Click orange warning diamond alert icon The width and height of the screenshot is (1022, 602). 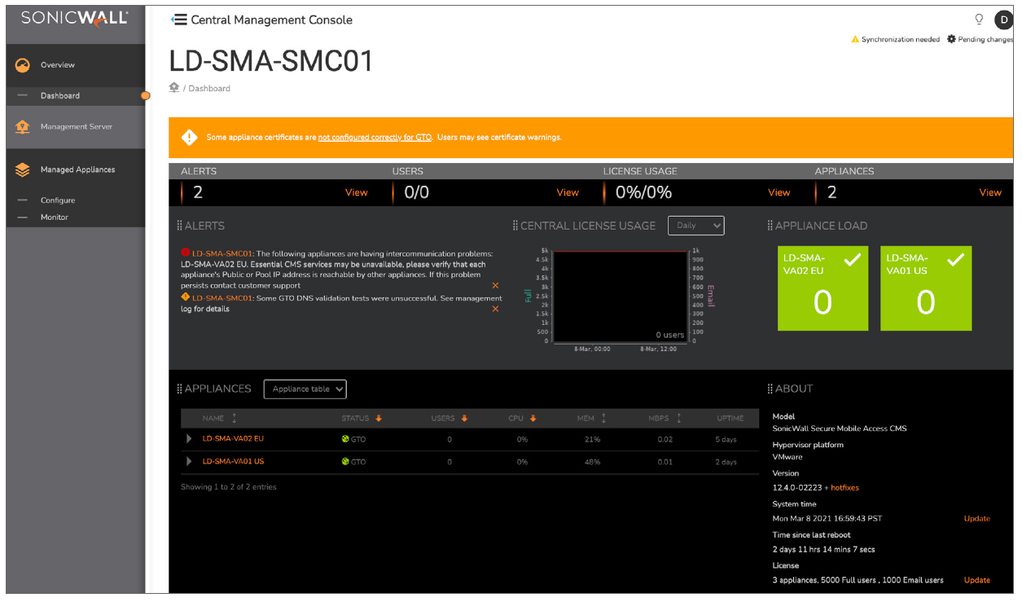(x=186, y=297)
